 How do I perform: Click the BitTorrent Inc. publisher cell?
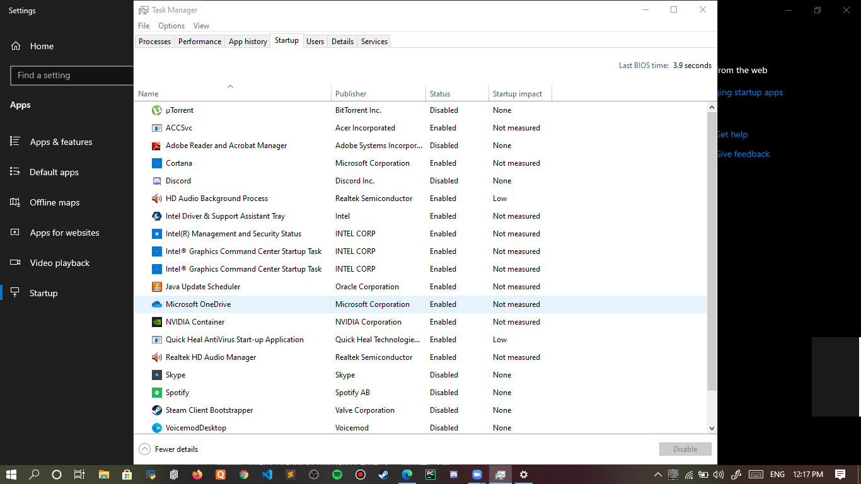358,110
